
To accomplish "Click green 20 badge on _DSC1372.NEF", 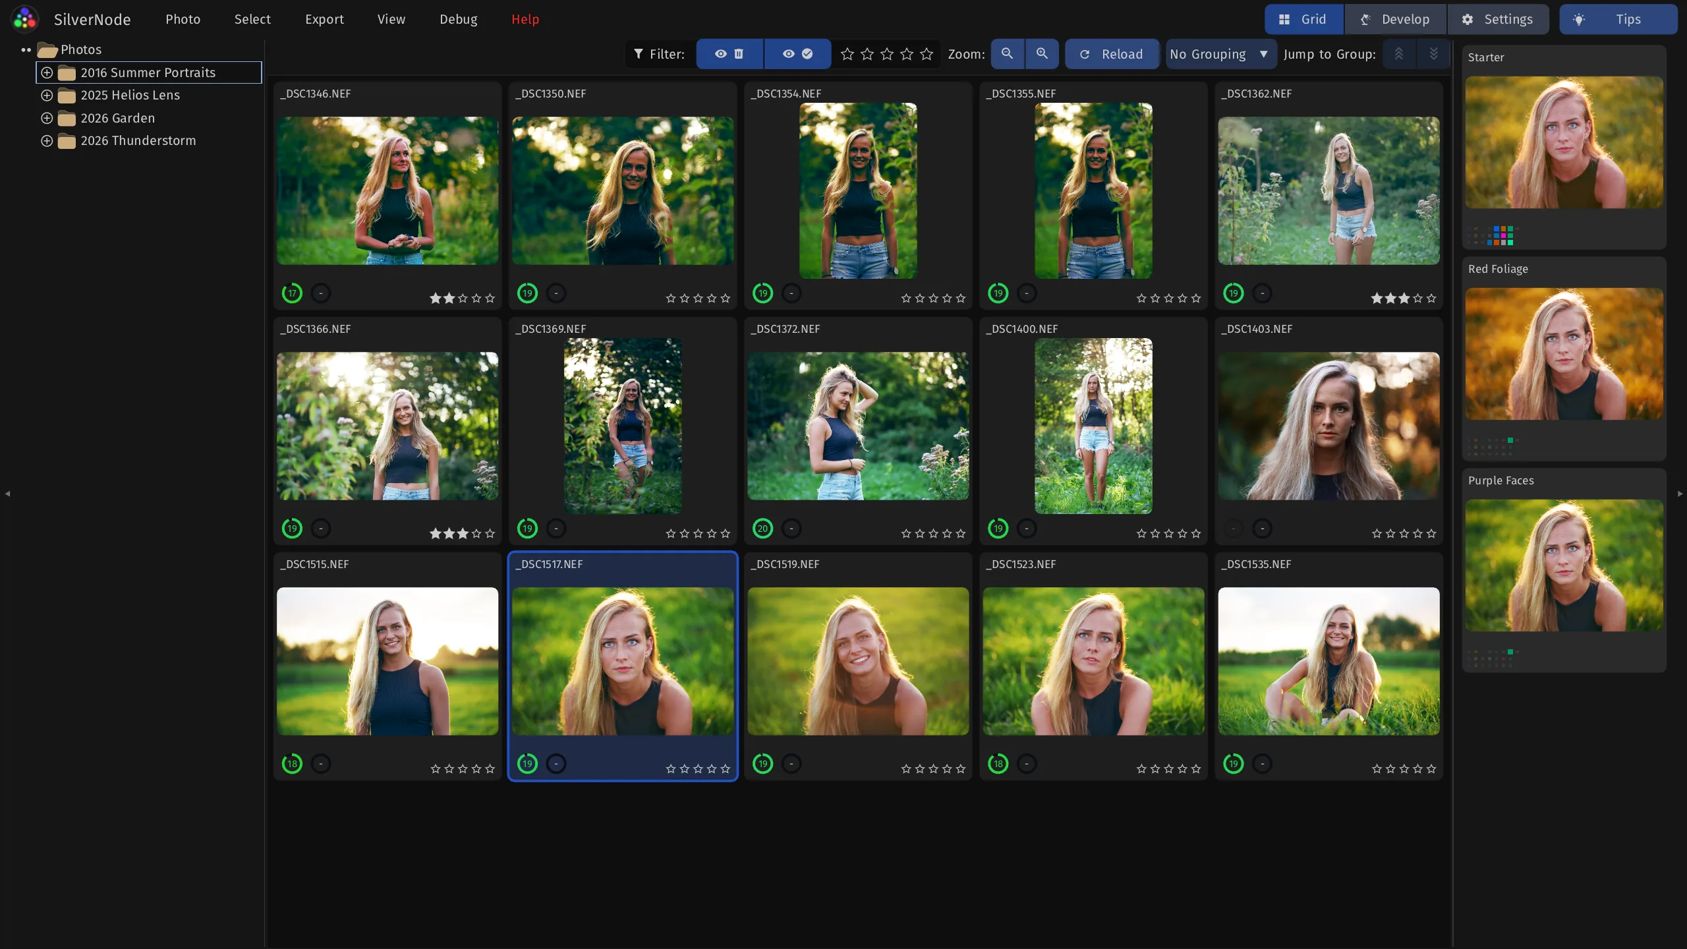I will point(762,529).
